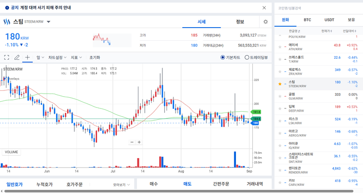The image size is (363, 193).
Task: Switch to the 매수 buy tab
Action: point(154,184)
